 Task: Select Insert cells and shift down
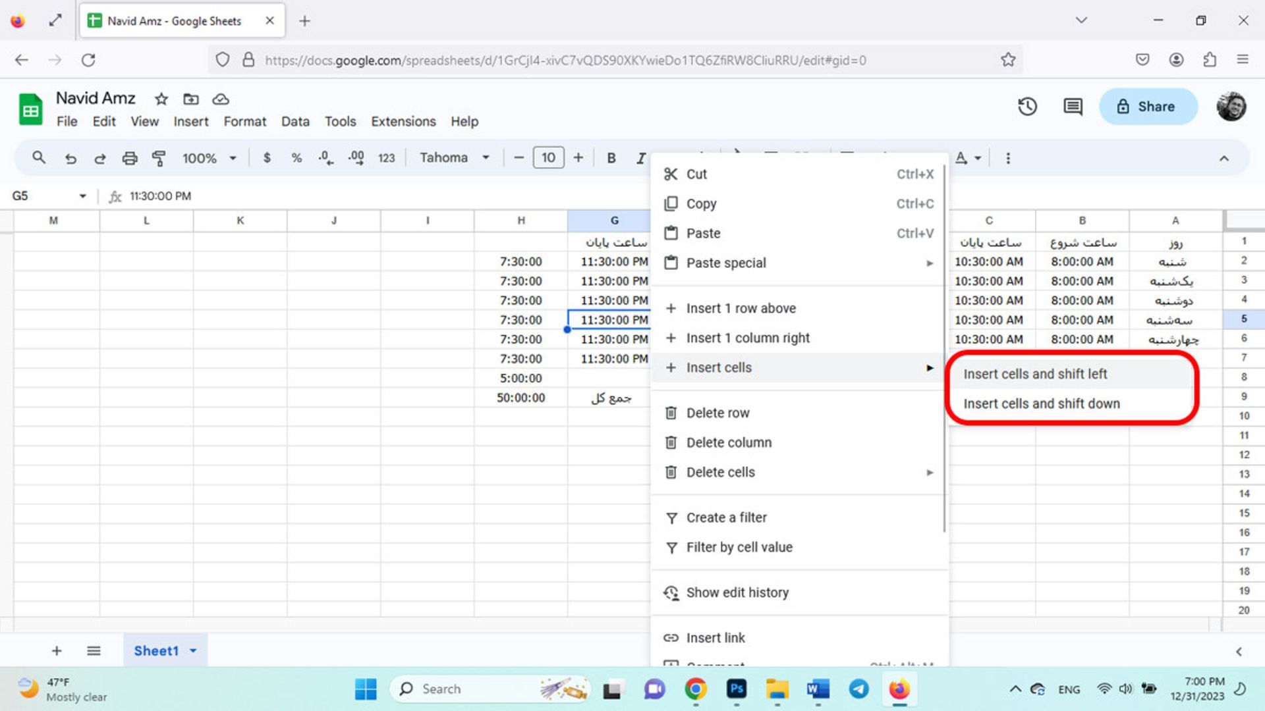[x=1042, y=404]
